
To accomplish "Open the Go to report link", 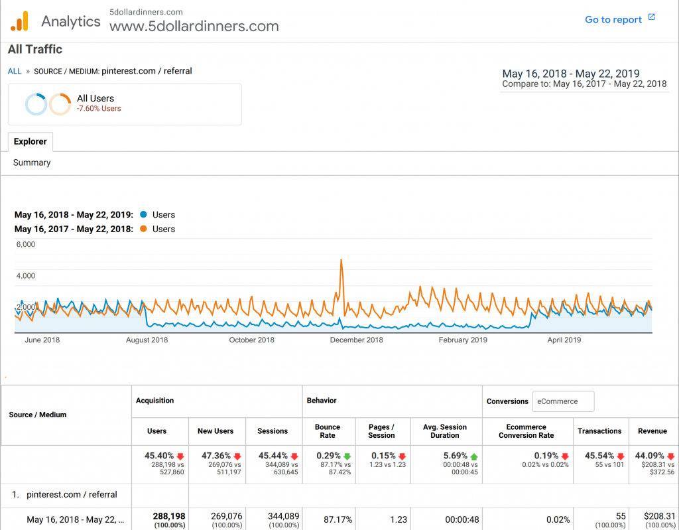I will pyautogui.click(x=613, y=19).
